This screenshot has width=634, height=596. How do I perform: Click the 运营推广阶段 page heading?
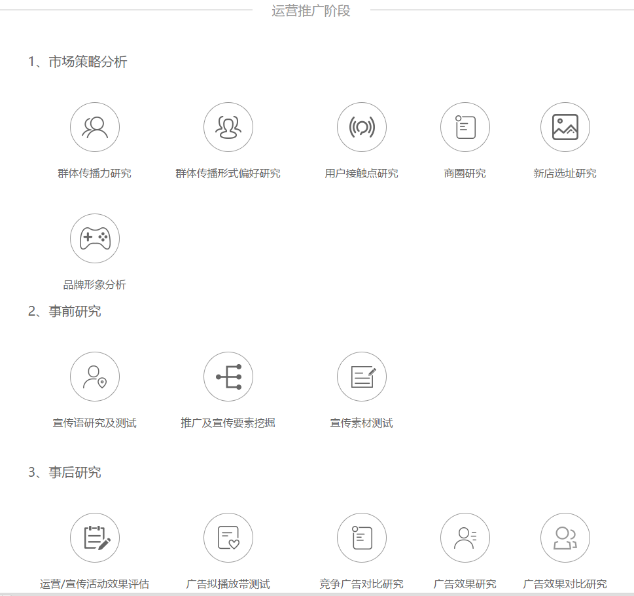(x=311, y=11)
